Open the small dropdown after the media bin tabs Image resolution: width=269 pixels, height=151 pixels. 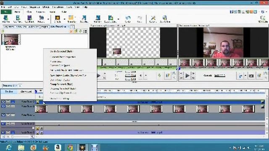[72, 27]
